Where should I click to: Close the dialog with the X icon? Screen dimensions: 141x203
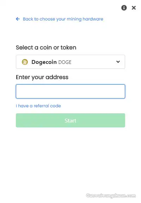pos(134,8)
